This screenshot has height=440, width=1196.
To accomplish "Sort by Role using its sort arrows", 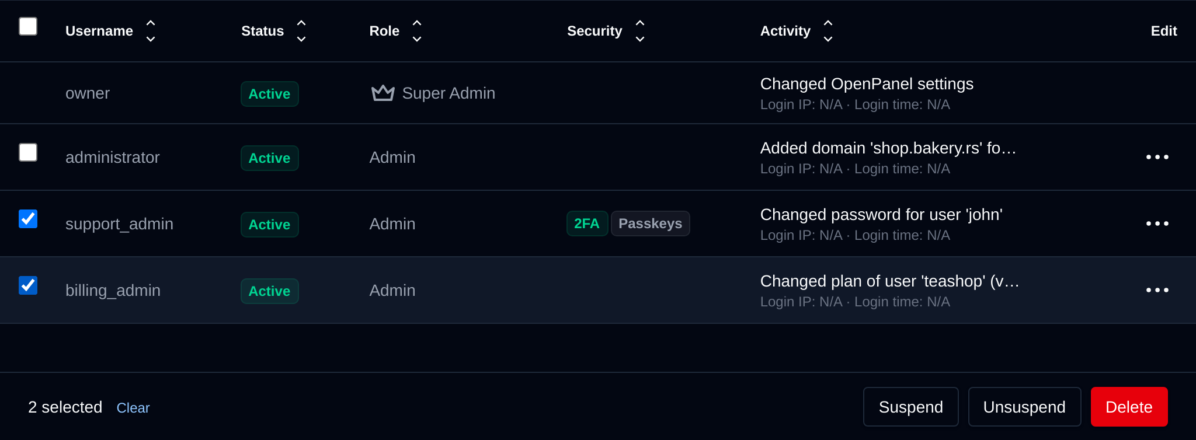I will pos(417,31).
